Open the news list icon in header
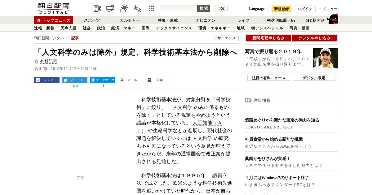Screen dimensions: 372x195 click(x=97, y=8)
